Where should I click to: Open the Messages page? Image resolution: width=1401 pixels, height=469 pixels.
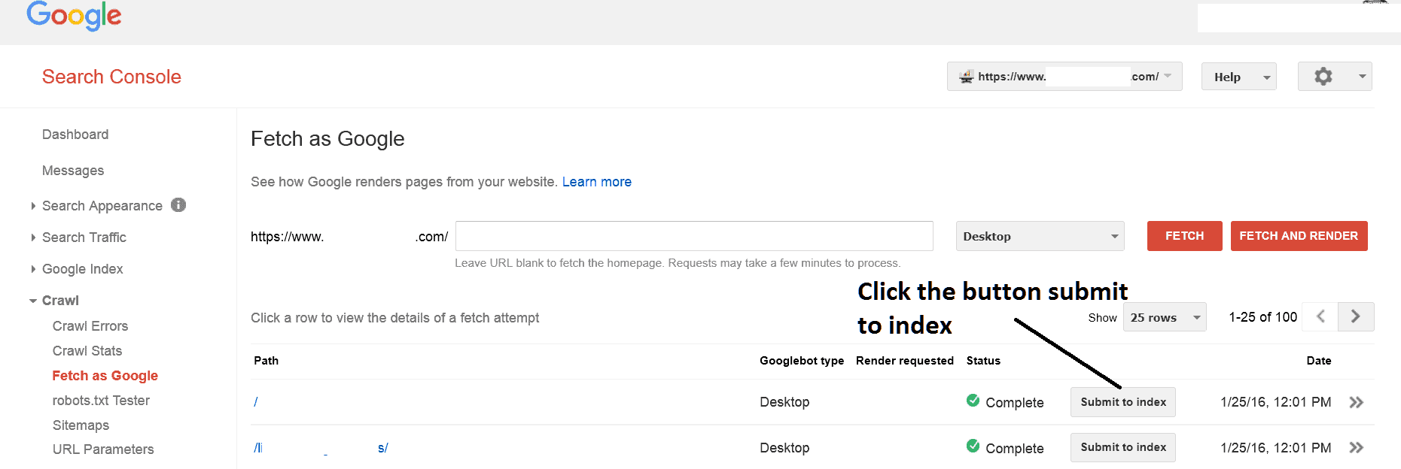point(73,171)
